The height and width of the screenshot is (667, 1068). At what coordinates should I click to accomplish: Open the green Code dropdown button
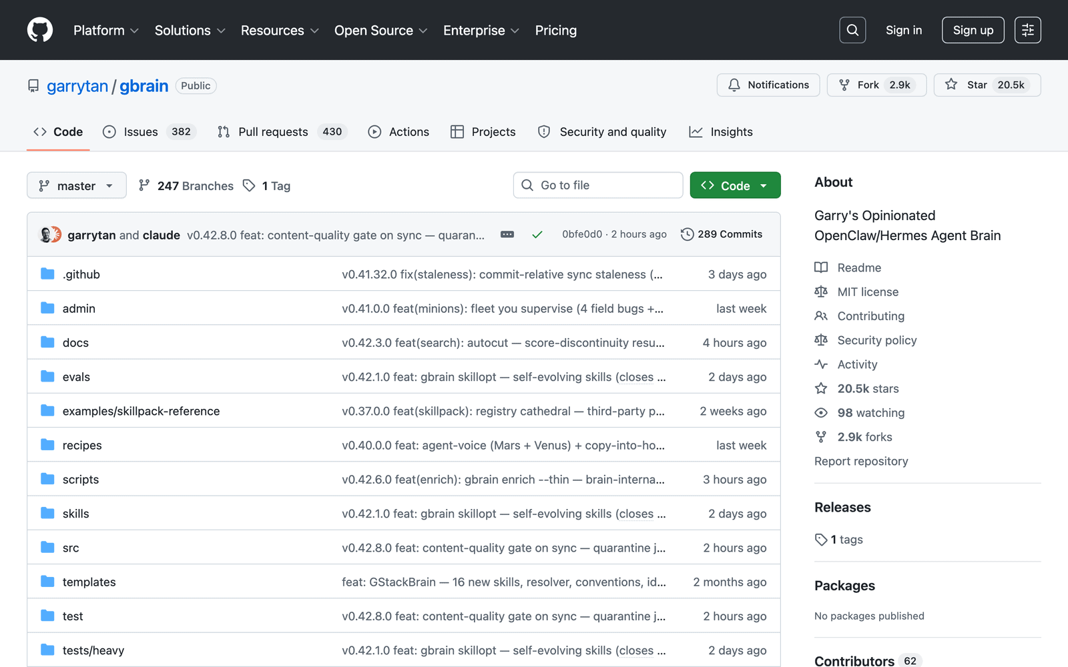(x=735, y=185)
